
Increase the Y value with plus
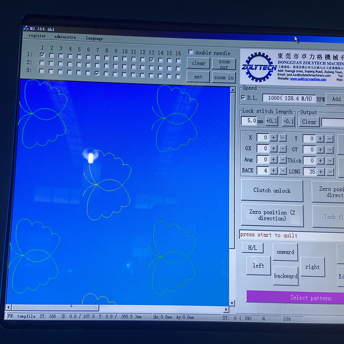320,138
